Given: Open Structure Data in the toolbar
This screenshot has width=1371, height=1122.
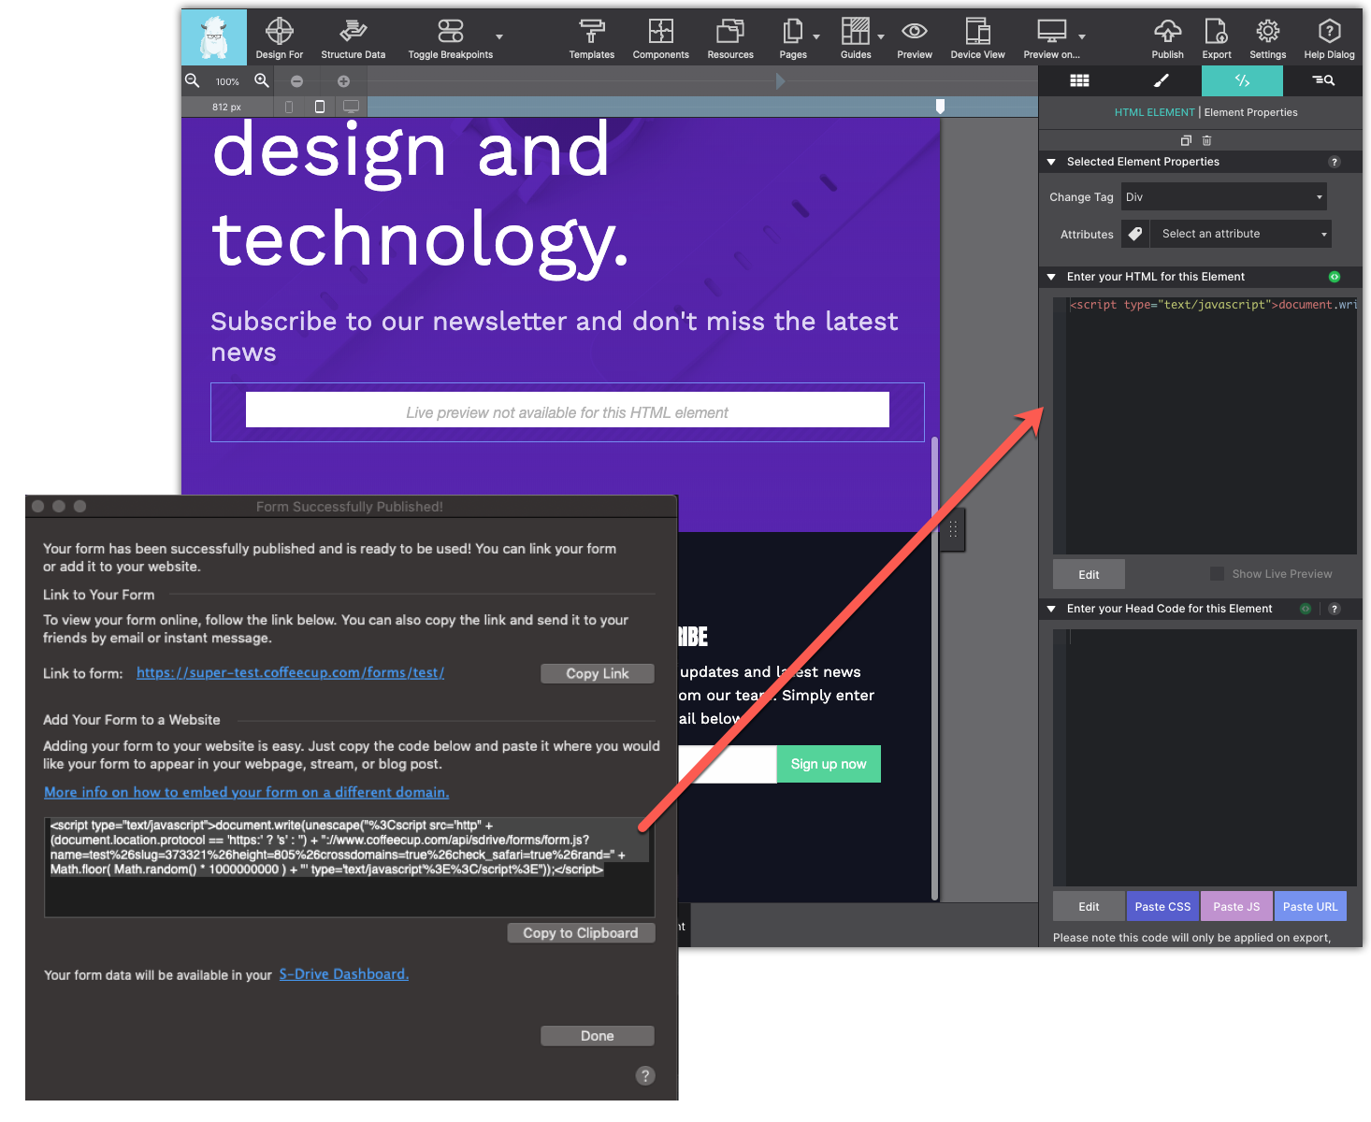Looking at the screenshot, I should click(x=353, y=38).
